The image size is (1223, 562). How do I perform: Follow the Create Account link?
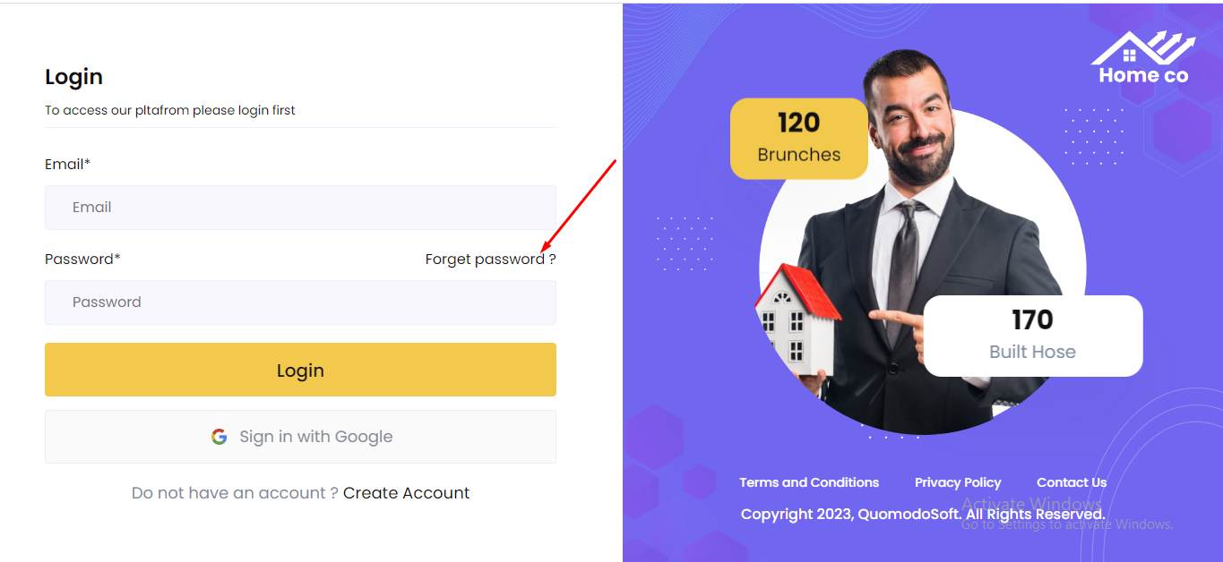tap(406, 493)
